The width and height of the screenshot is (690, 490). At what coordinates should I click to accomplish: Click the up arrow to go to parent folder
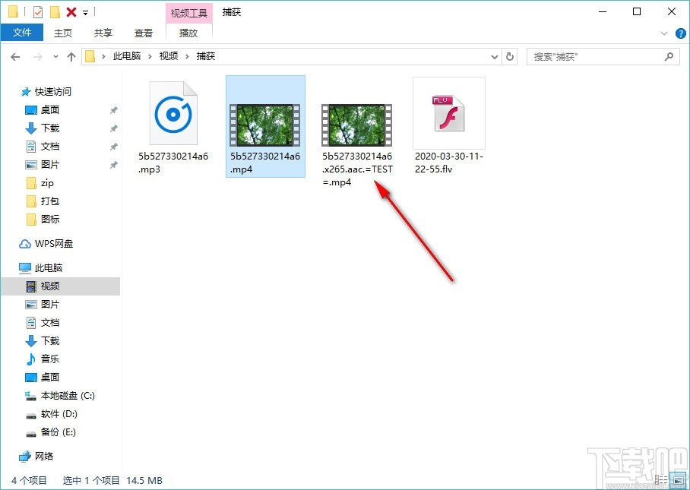(71, 55)
